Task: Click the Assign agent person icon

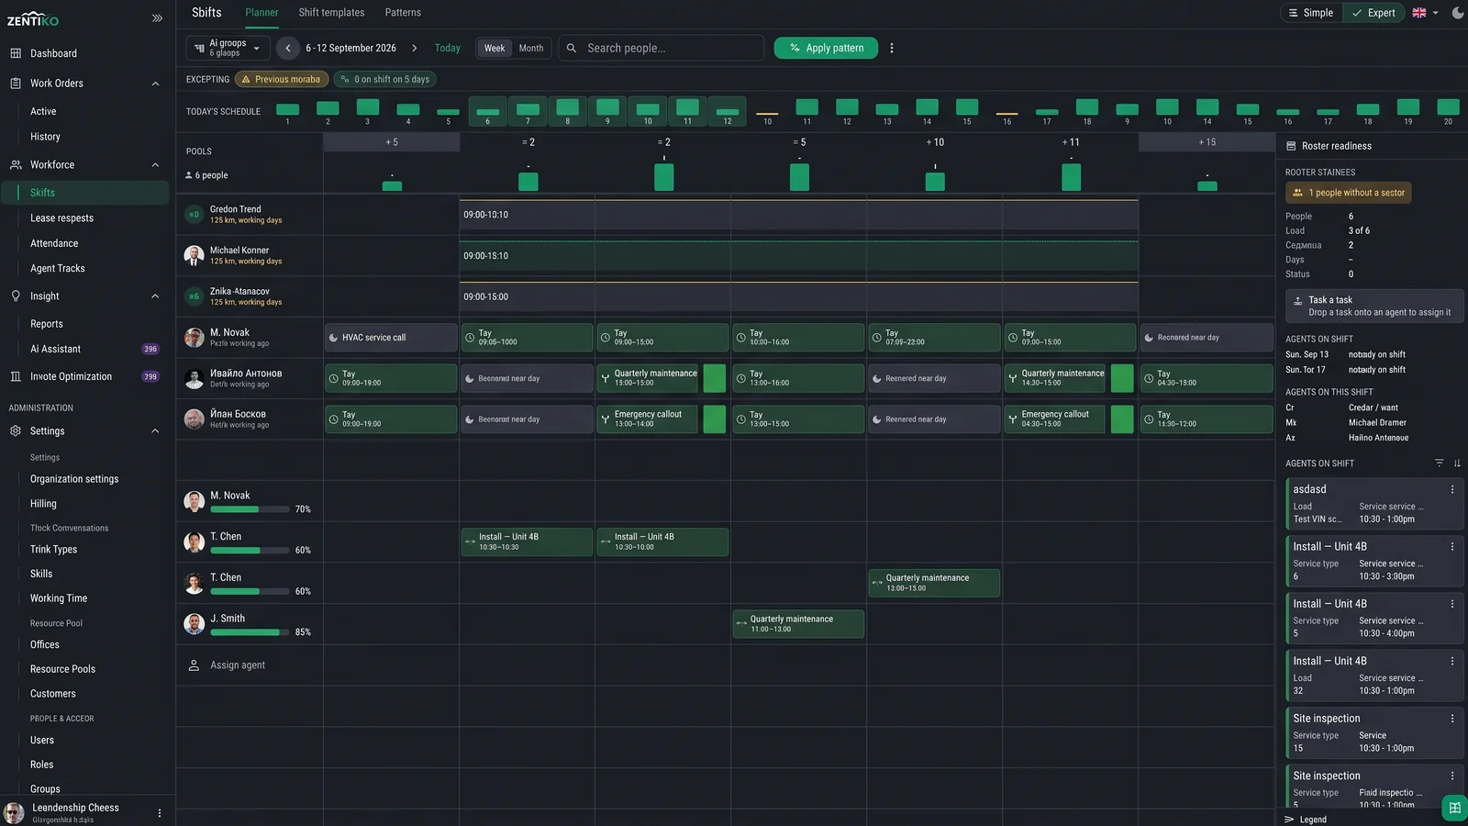Action: click(194, 665)
